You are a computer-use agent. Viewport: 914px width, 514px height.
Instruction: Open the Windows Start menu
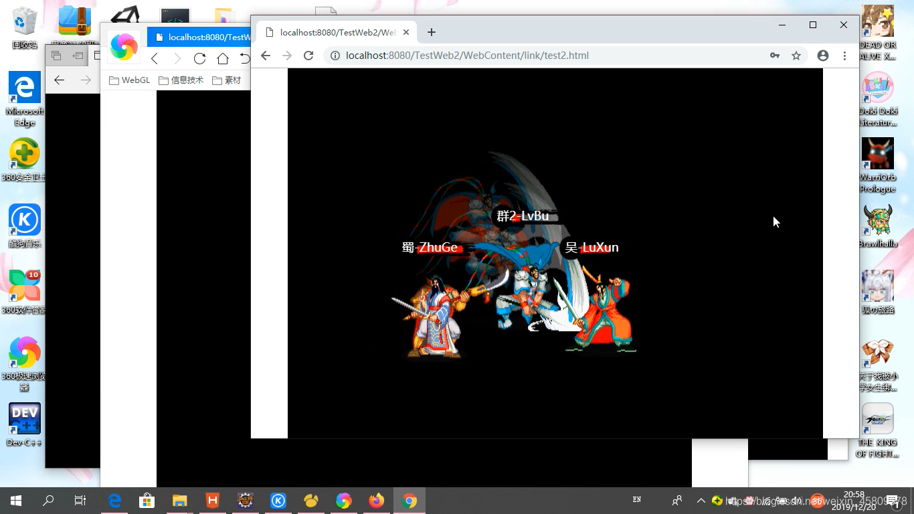[x=16, y=501]
